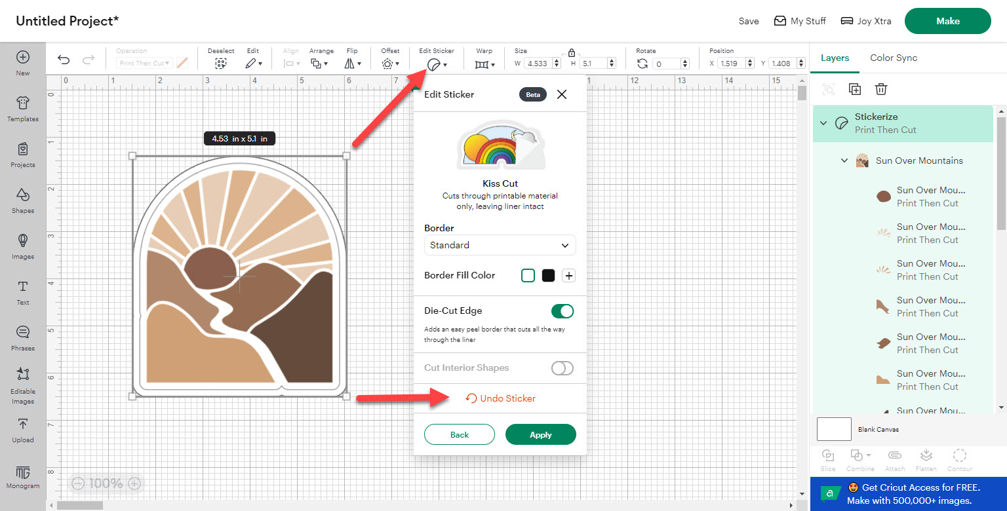Toggle the Cut Interior Shapes switch
The height and width of the screenshot is (511, 1007).
[563, 368]
